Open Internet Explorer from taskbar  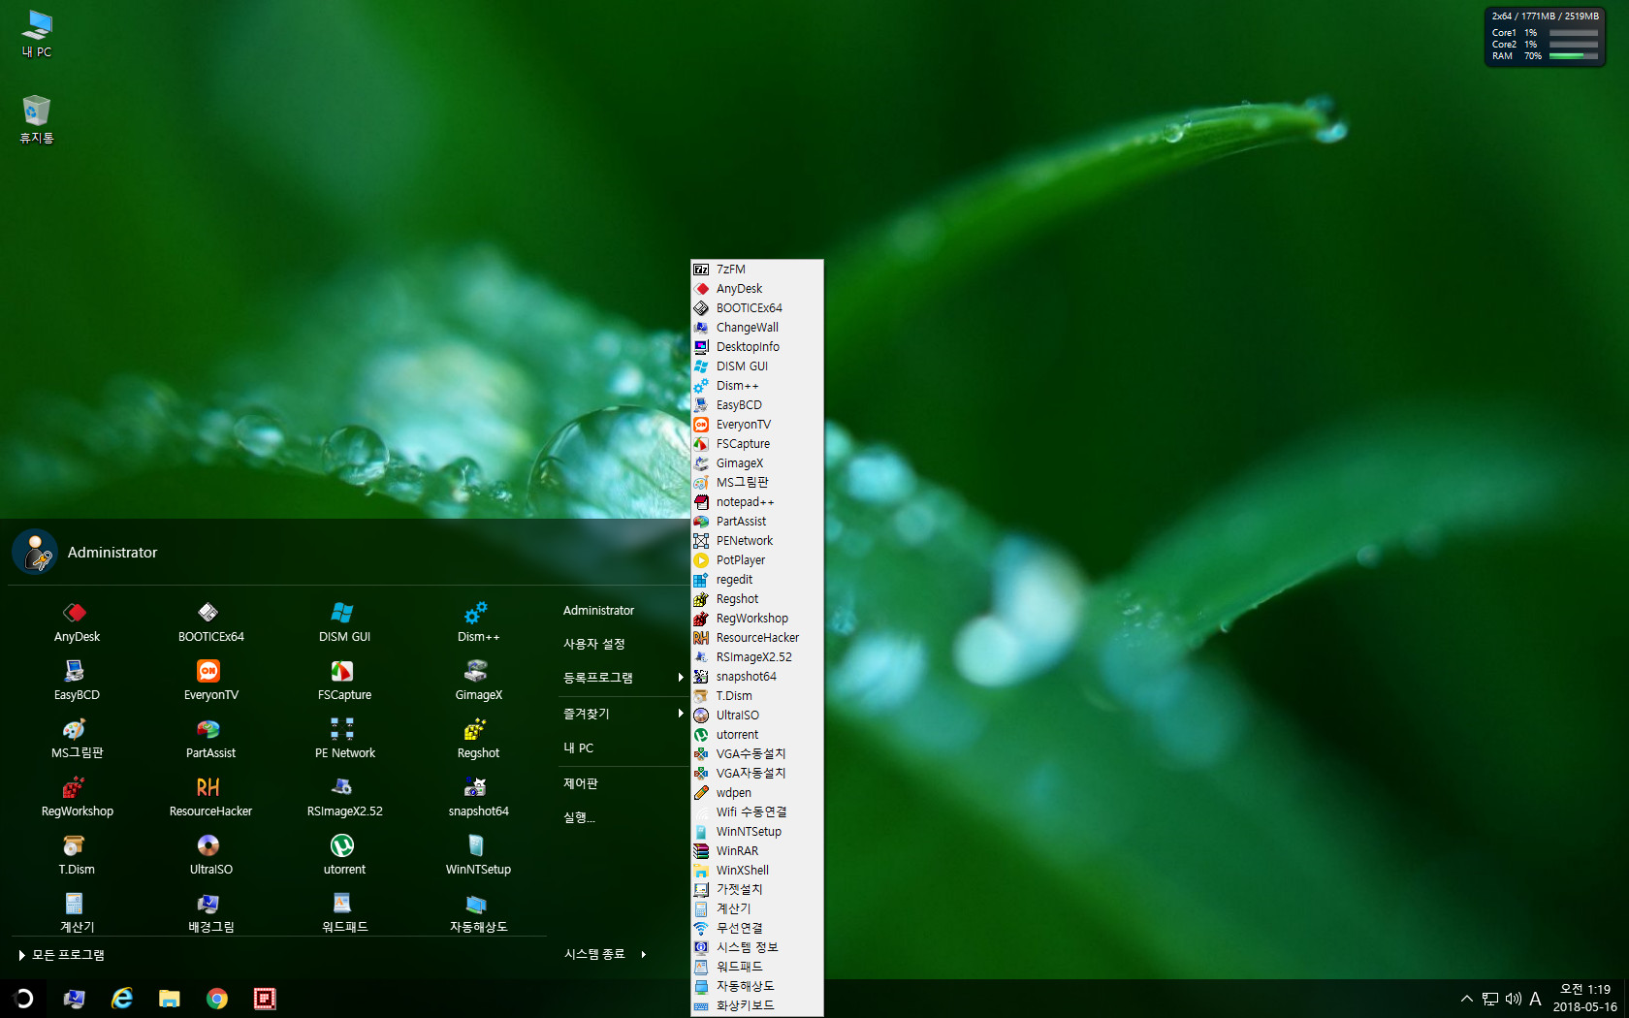tap(121, 999)
